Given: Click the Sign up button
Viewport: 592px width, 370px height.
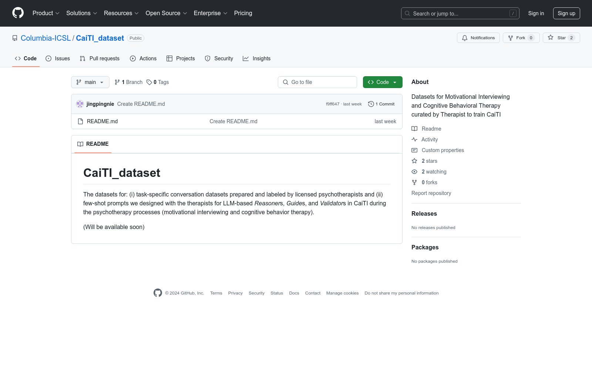Looking at the screenshot, I should click(x=566, y=13).
